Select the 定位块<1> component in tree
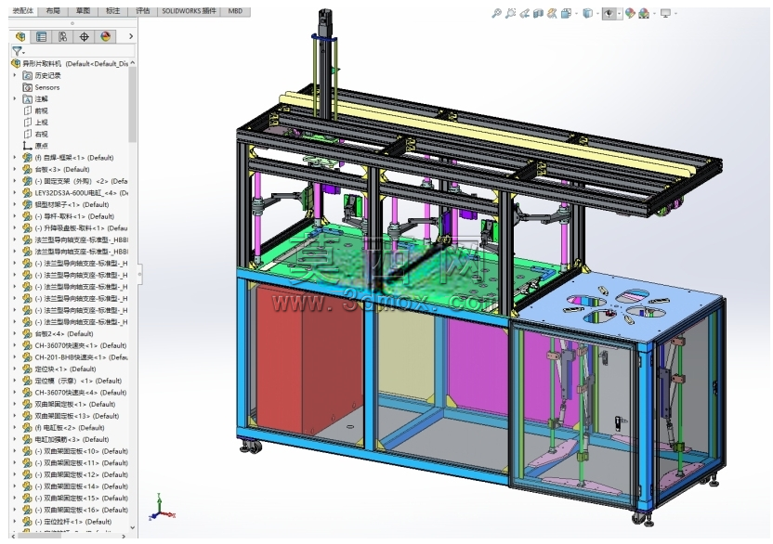This screenshot has height=544, width=773. point(65,369)
